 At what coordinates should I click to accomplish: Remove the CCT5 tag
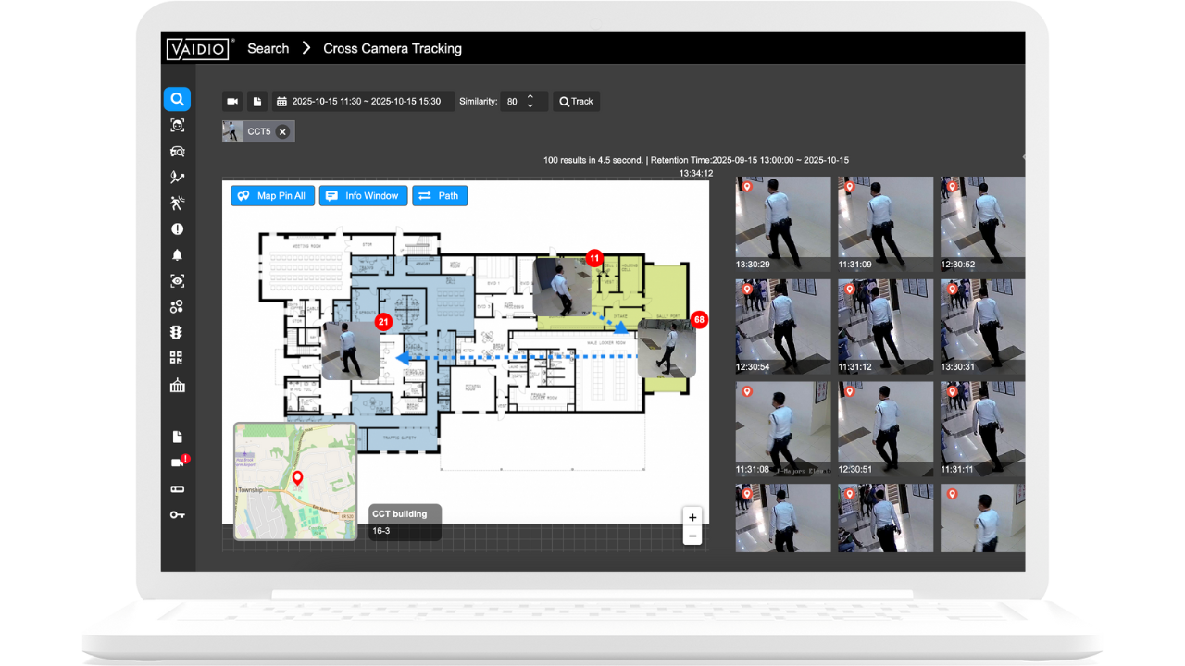click(282, 131)
